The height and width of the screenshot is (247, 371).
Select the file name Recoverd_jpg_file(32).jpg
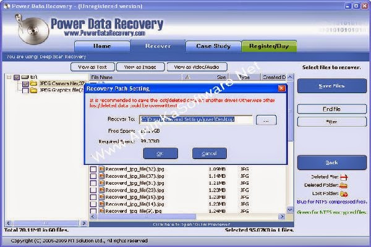coord(135,169)
